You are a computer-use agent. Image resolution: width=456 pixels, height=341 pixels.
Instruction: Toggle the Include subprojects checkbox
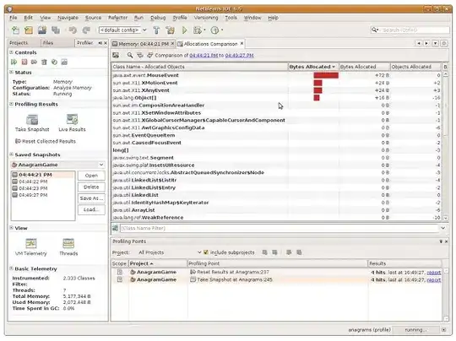[206, 252]
